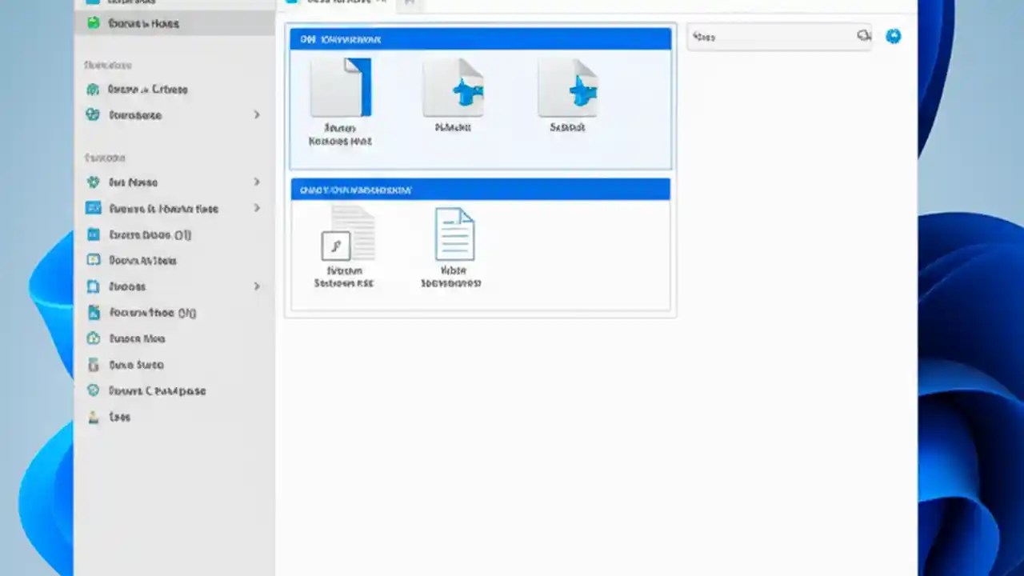Click the second blue-arrow document icon
The width and height of the screenshot is (1024, 576).
click(x=568, y=90)
